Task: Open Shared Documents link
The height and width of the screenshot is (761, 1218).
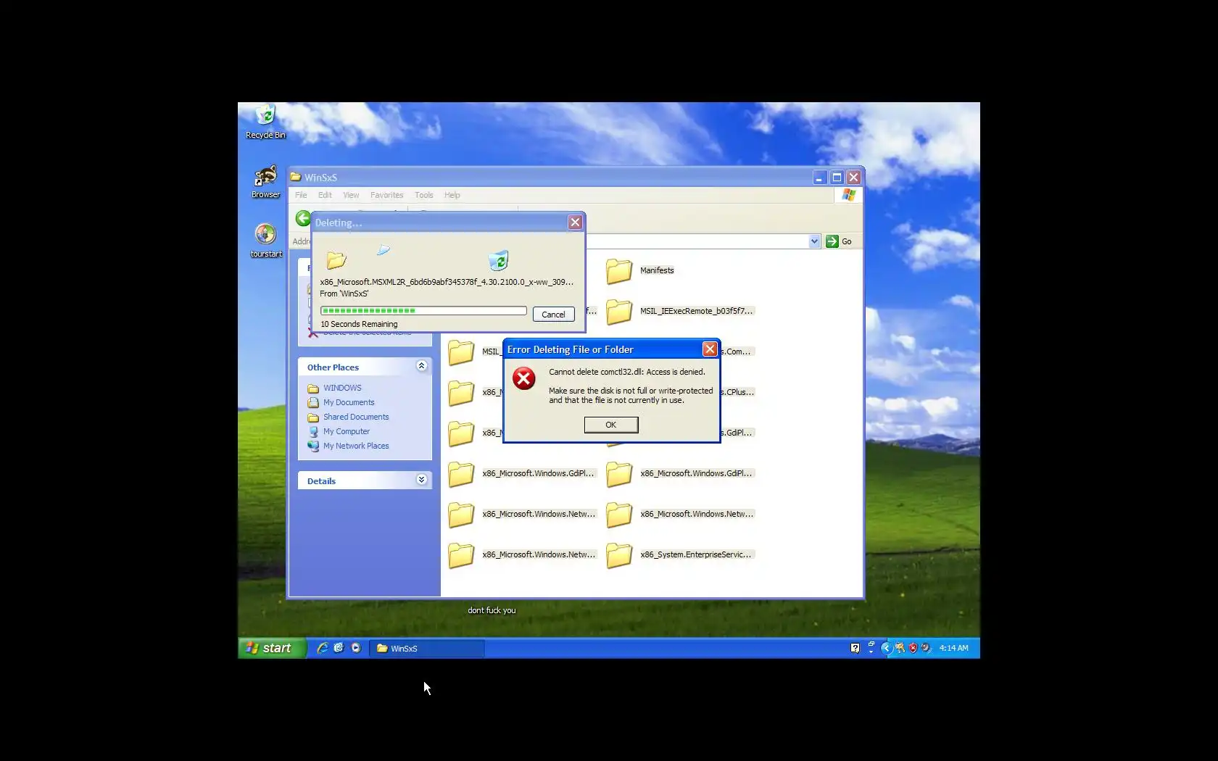Action: (356, 417)
